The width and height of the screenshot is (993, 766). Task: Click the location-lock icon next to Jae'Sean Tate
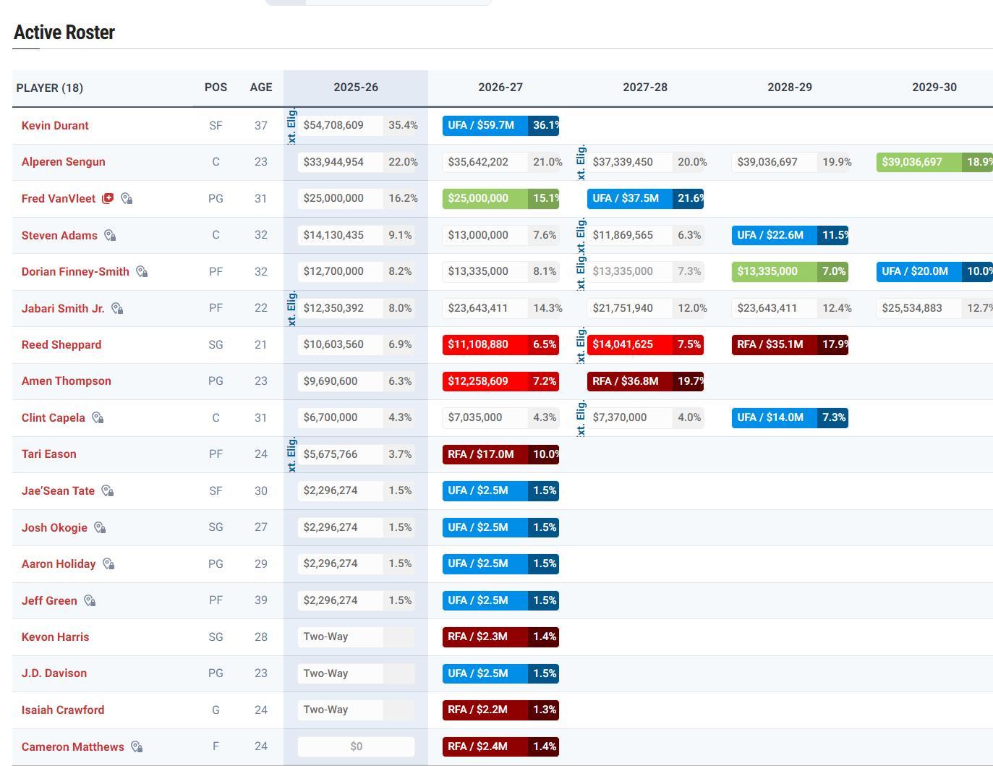click(x=107, y=491)
